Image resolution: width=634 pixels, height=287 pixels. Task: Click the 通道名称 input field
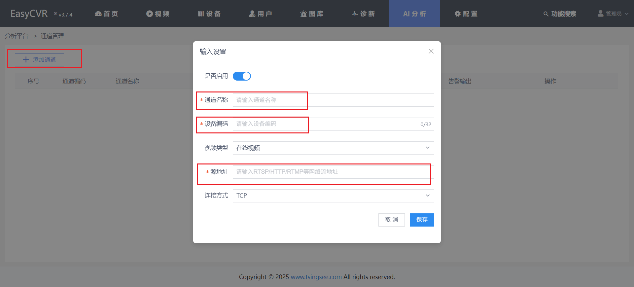click(x=333, y=100)
